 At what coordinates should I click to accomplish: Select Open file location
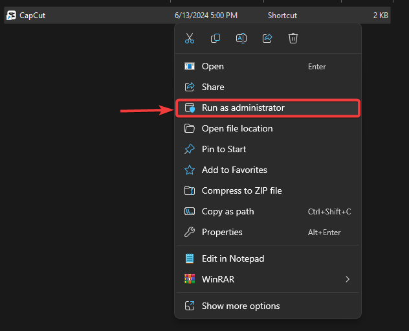(237, 128)
